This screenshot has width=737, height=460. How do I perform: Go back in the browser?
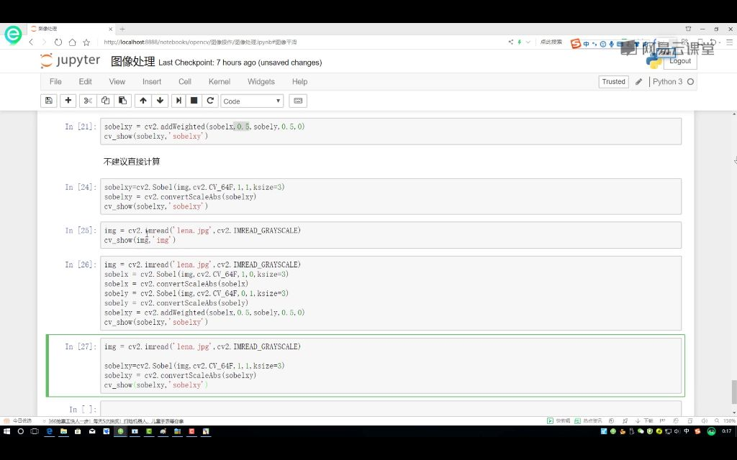tap(32, 42)
